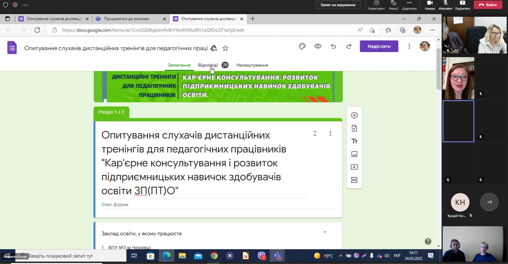Click the form title text field

[x=204, y=163]
